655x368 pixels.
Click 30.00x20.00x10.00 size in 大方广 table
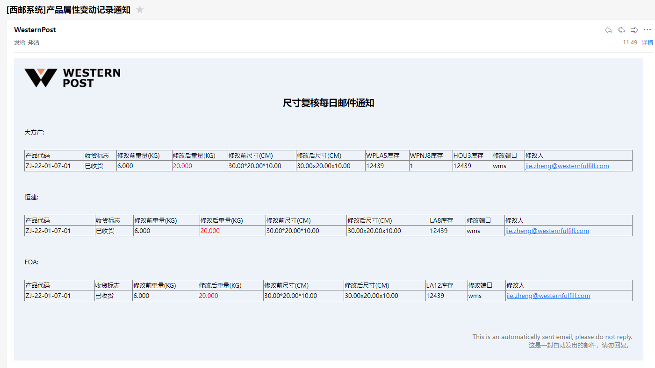[324, 166]
